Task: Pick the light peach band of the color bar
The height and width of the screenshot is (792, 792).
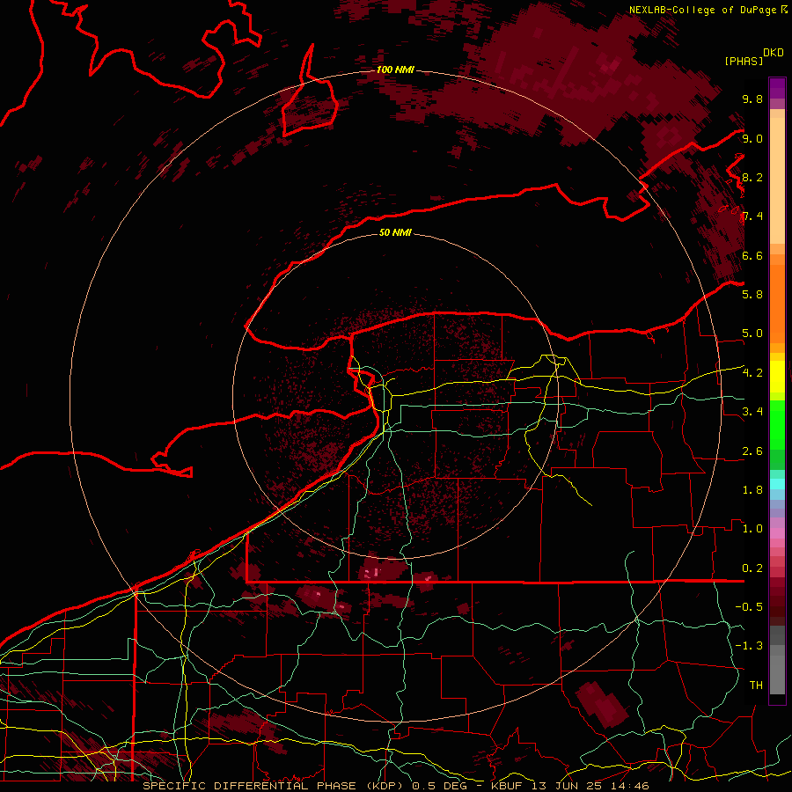Action: [x=777, y=180]
